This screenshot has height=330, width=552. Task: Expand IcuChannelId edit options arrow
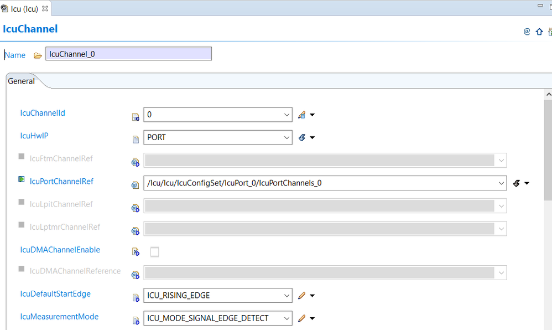coord(313,115)
